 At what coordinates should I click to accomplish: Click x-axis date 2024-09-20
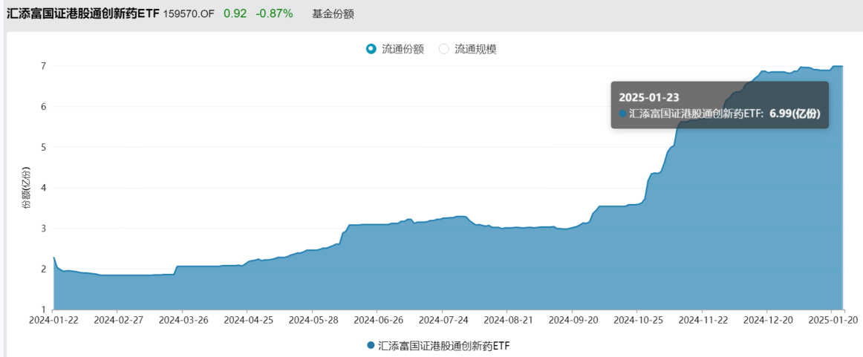click(x=572, y=318)
